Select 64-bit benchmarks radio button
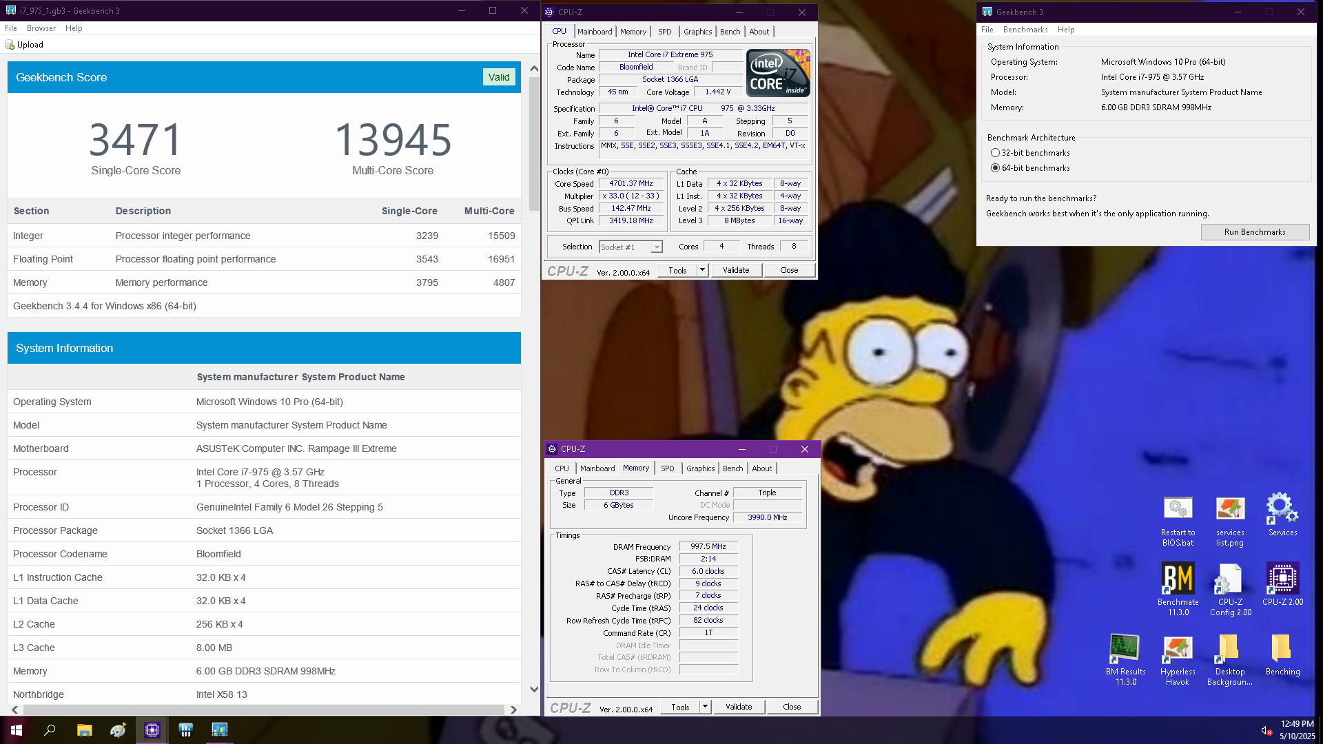This screenshot has height=744, width=1323. [995, 168]
